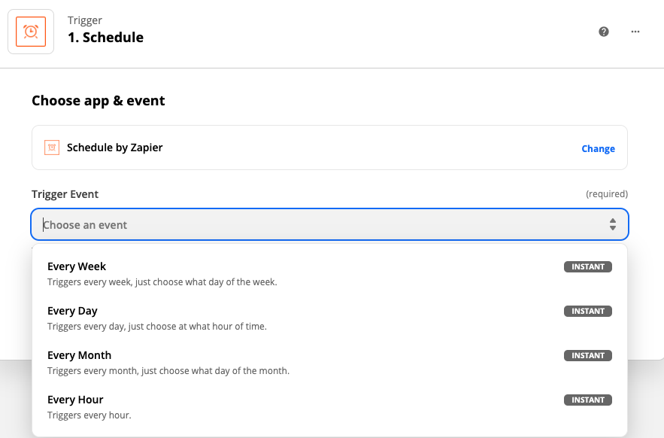This screenshot has width=664, height=438.
Task: Click the Every Hour description text
Action: [89, 415]
